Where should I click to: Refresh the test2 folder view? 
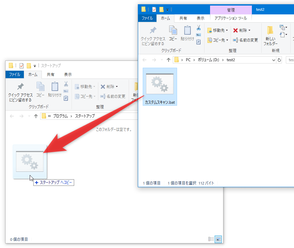click(x=279, y=60)
